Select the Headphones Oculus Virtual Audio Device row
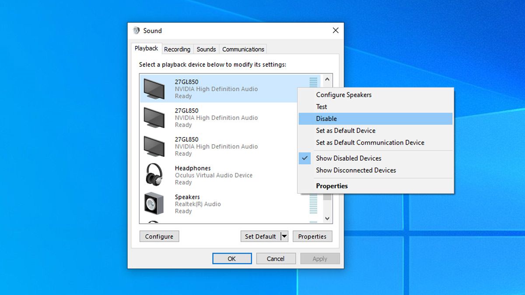Screen dimensions: 525x295 tap(231, 175)
